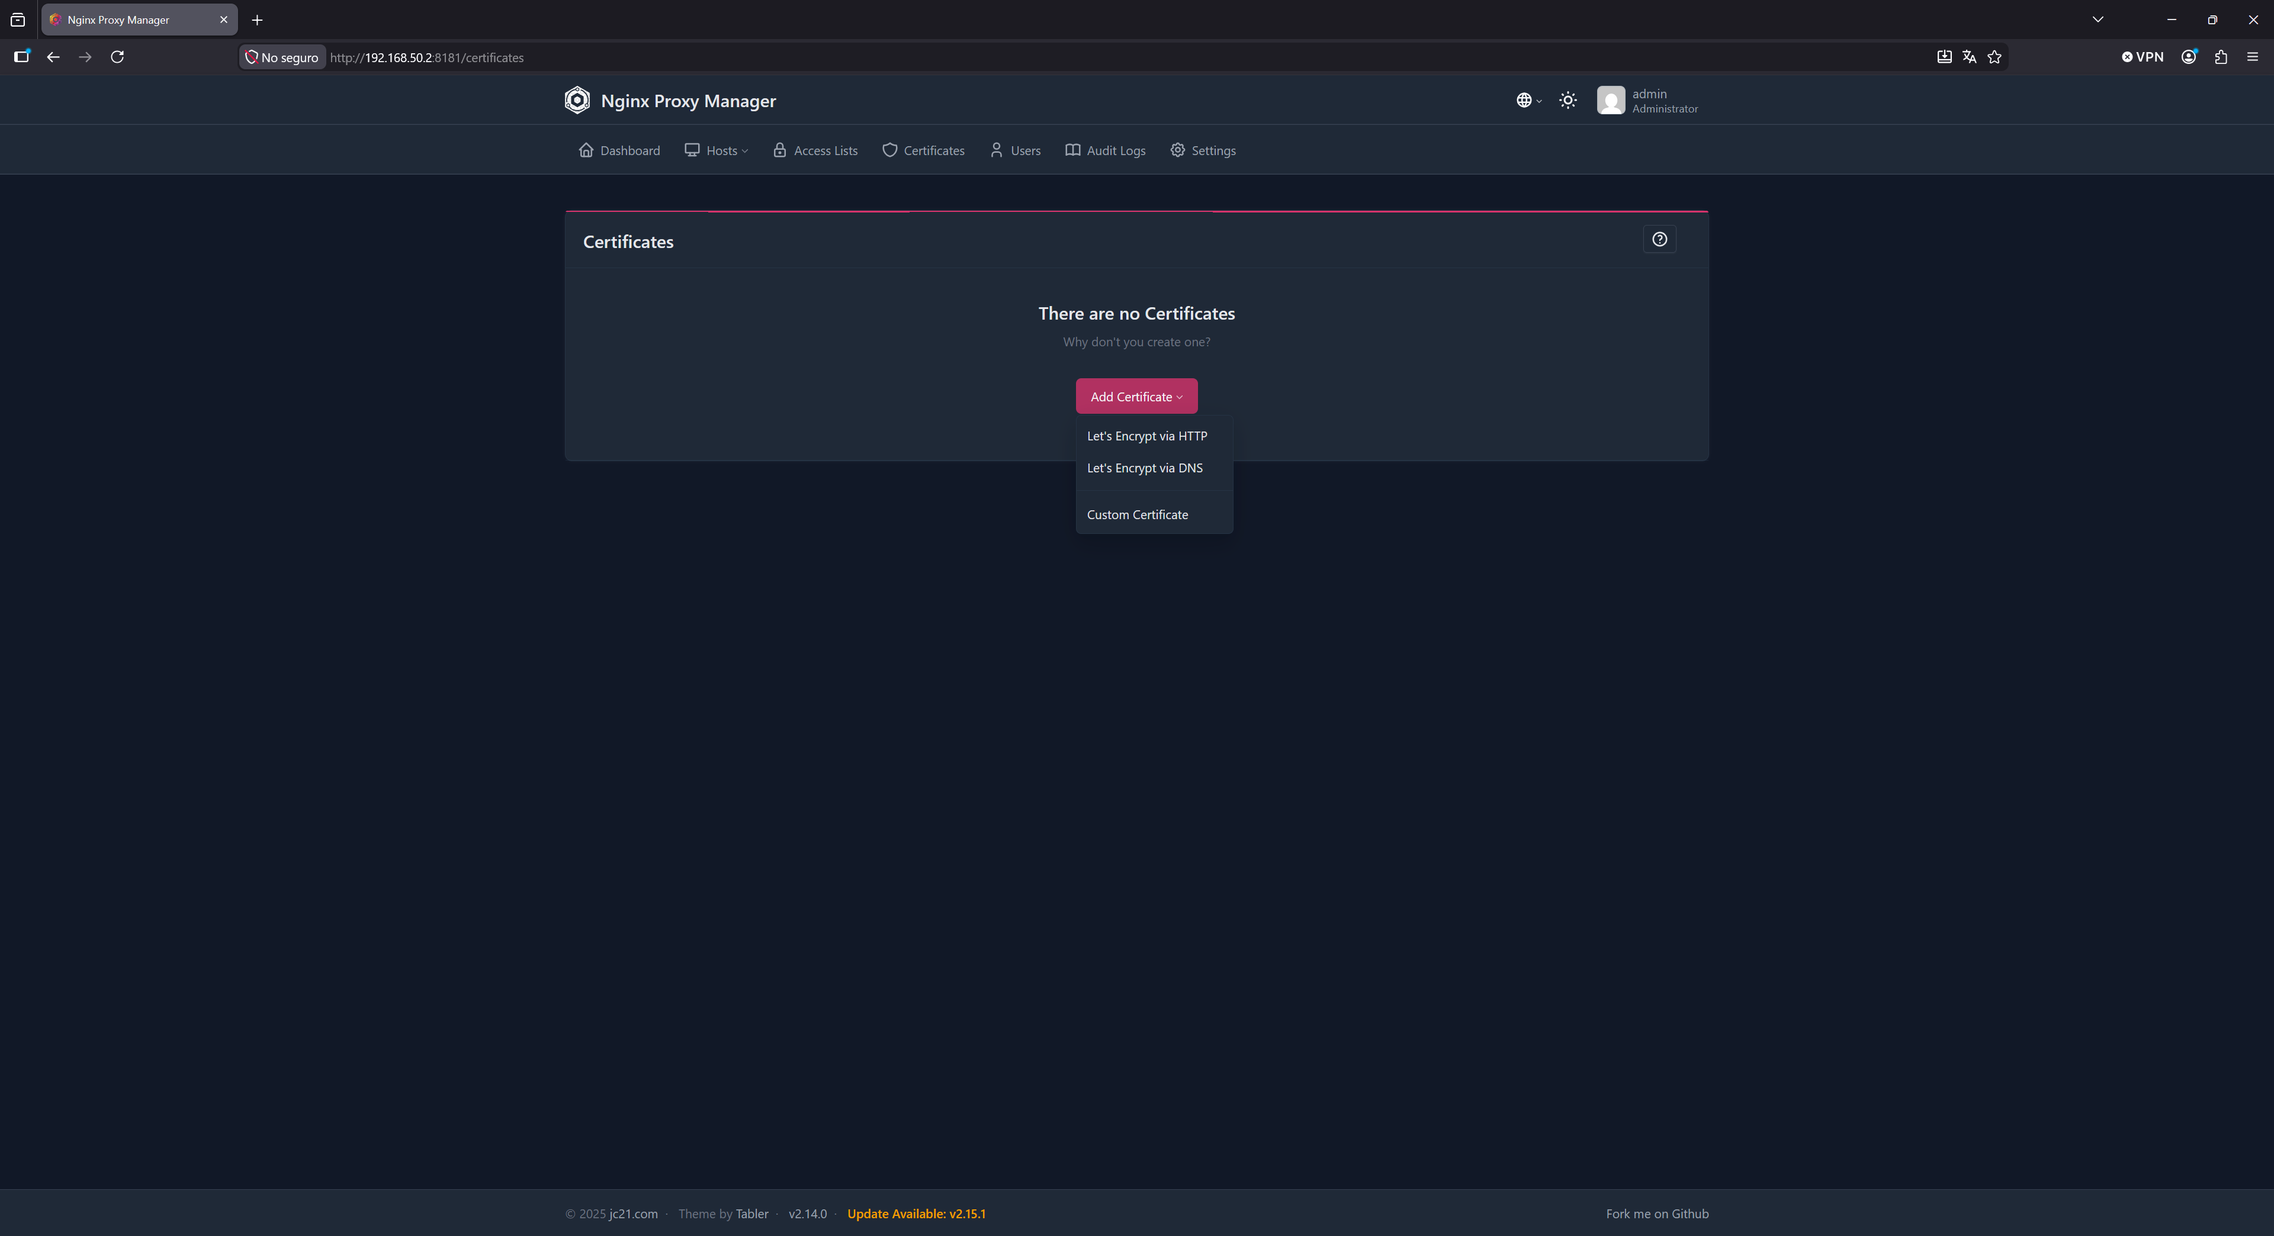Screen dimensions: 2274x1236
Task: Expand the Hosts navigation dropdown
Action: [x=716, y=151]
